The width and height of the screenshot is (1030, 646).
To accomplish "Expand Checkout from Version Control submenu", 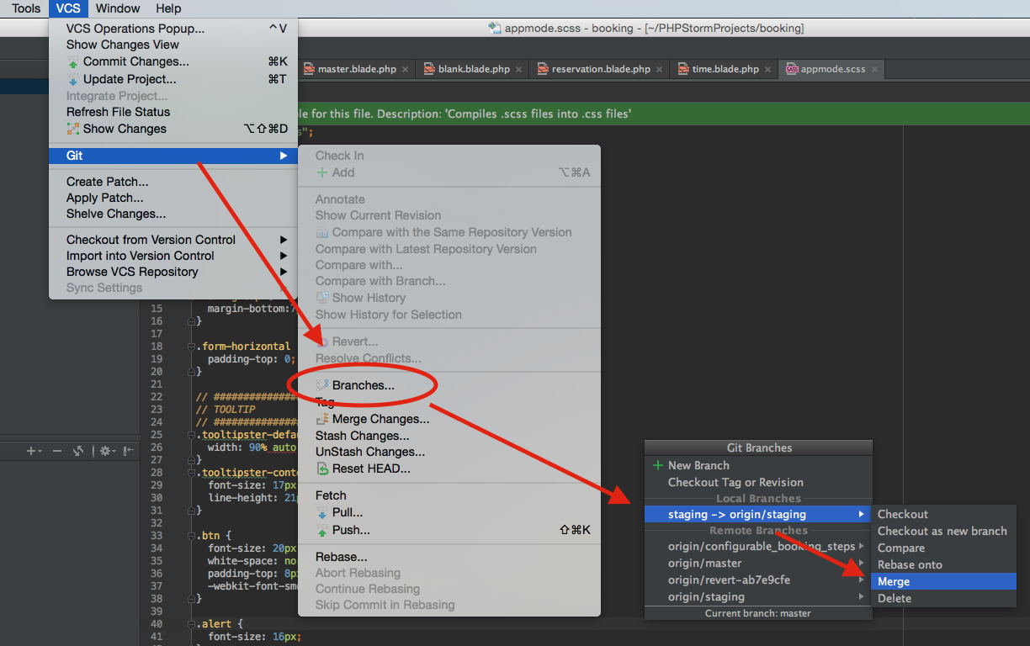I will 284,240.
